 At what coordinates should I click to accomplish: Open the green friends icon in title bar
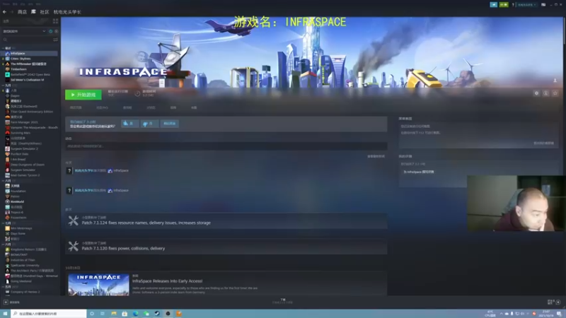tap(504, 5)
